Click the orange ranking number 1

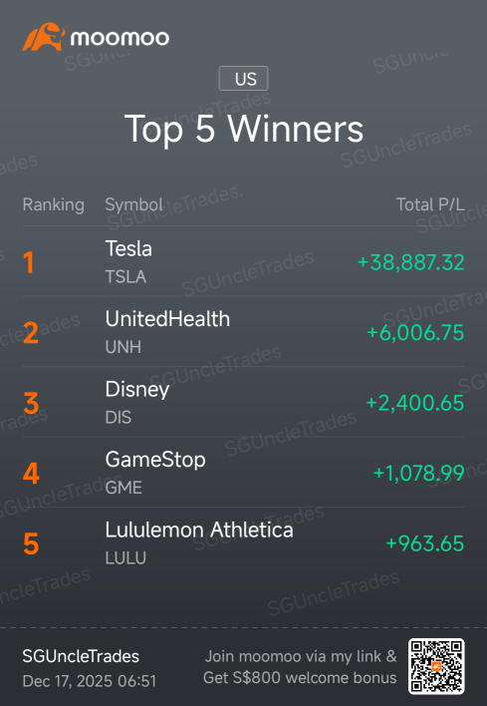[x=28, y=262]
